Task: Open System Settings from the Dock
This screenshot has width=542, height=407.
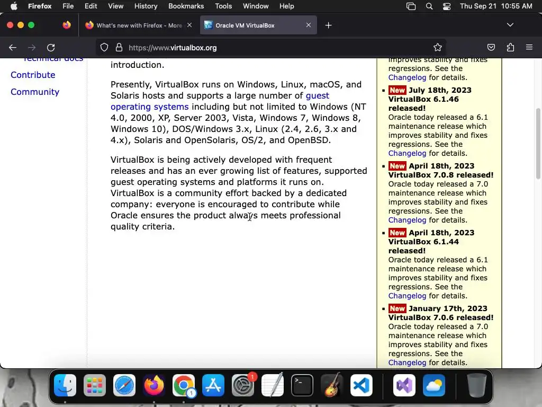Action: tap(242, 385)
